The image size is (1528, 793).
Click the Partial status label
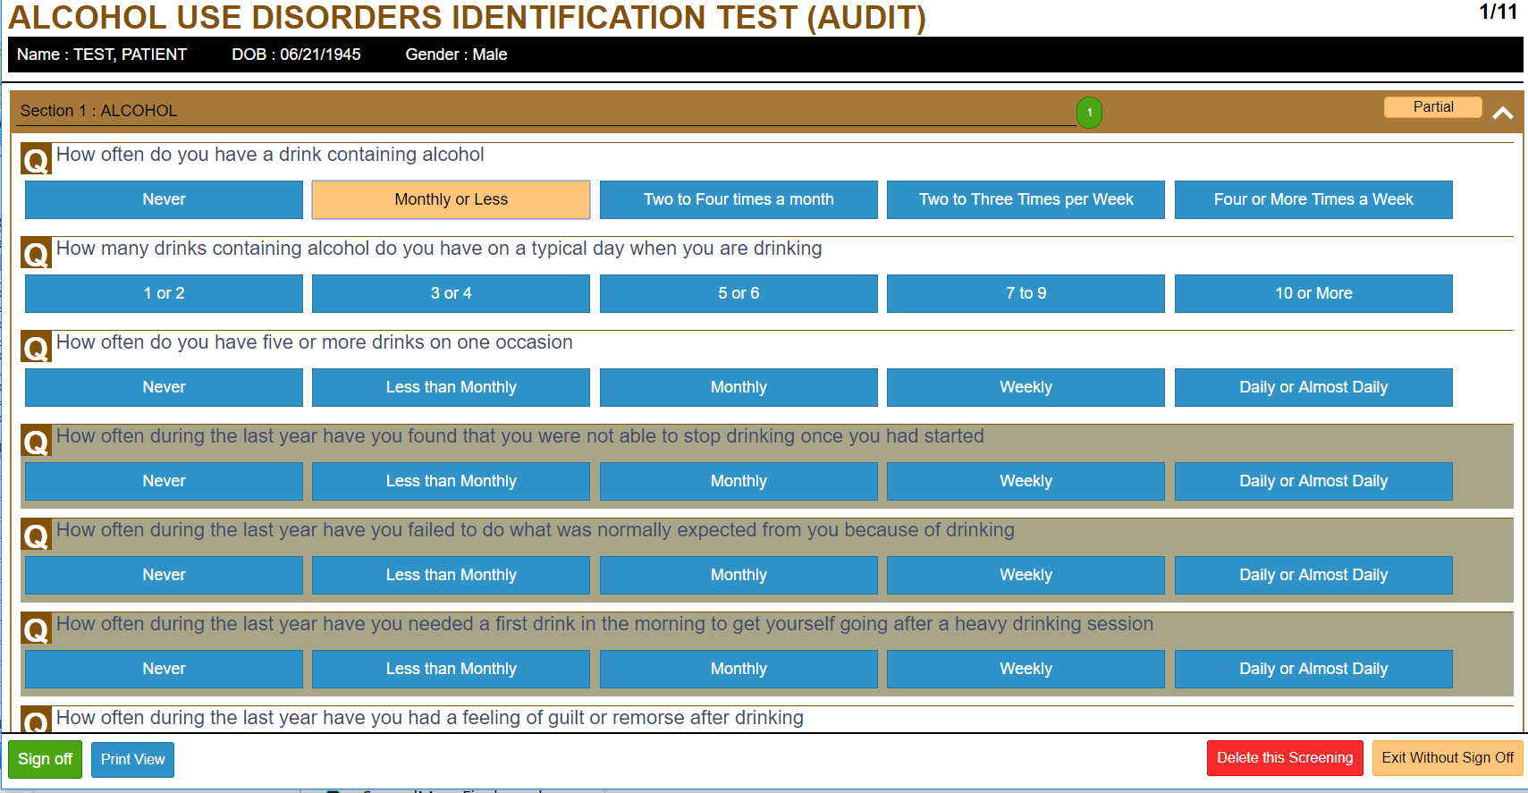pyautogui.click(x=1432, y=107)
